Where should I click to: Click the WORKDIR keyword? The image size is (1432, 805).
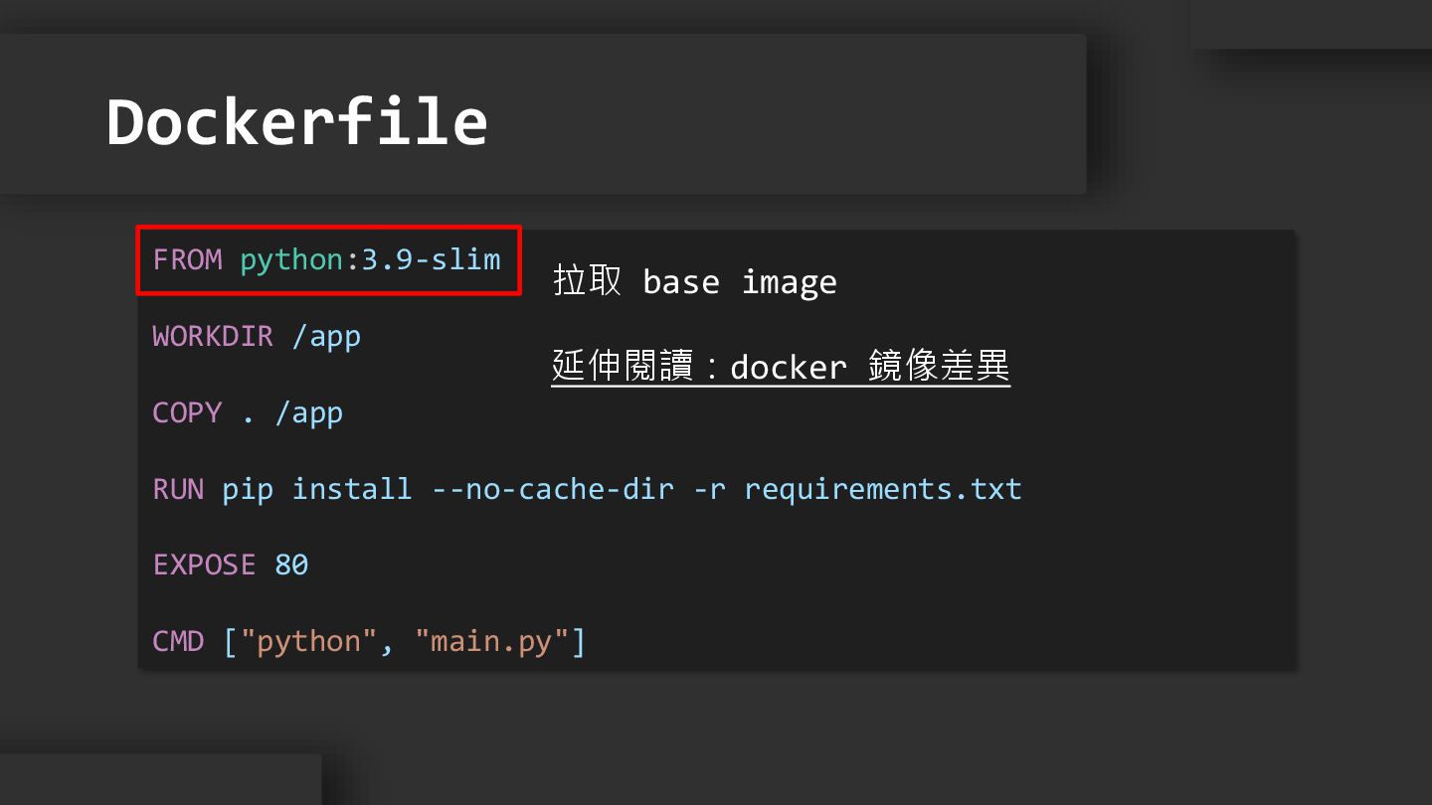212,336
